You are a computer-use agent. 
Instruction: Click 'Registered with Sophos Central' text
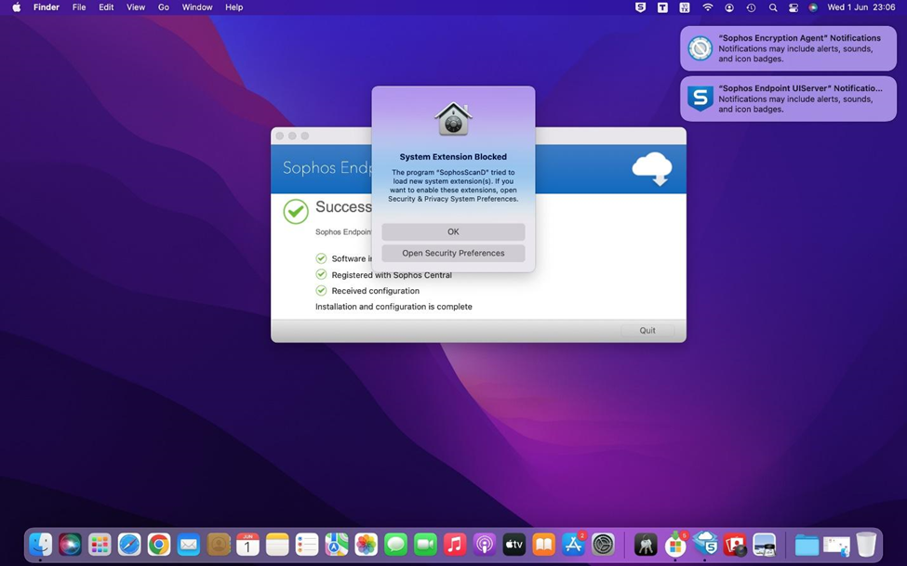click(392, 274)
